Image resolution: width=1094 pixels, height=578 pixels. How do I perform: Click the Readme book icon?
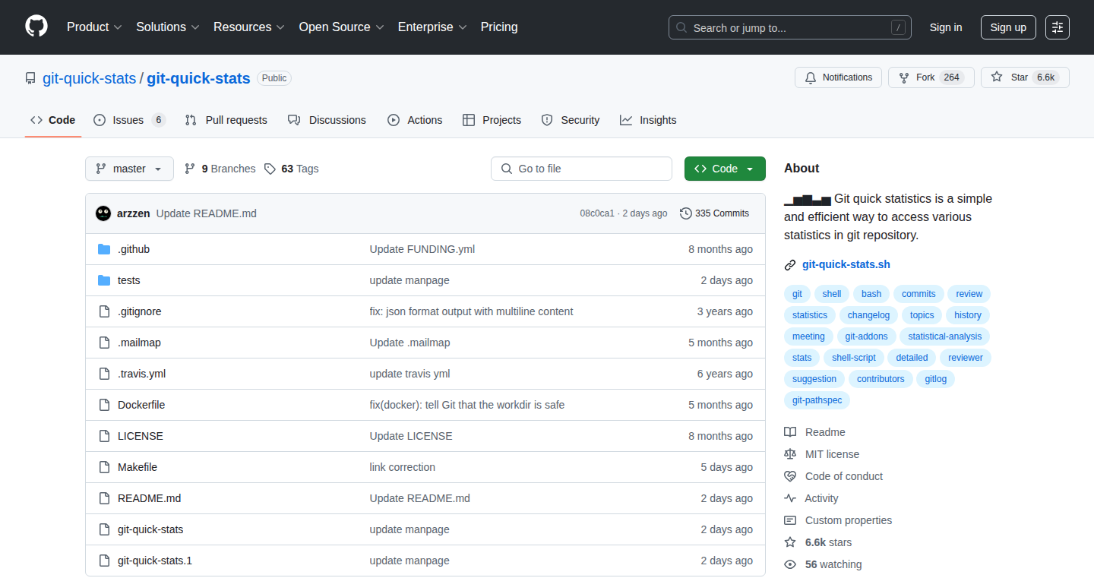click(x=790, y=432)
